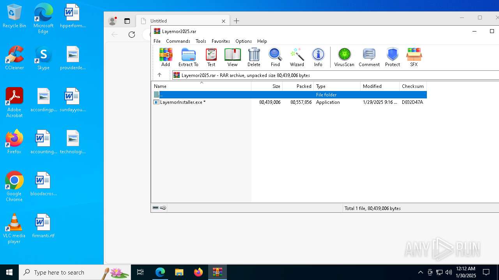
Task: Click the Extract To toolbar icon
Action: (x=188, y=57)
